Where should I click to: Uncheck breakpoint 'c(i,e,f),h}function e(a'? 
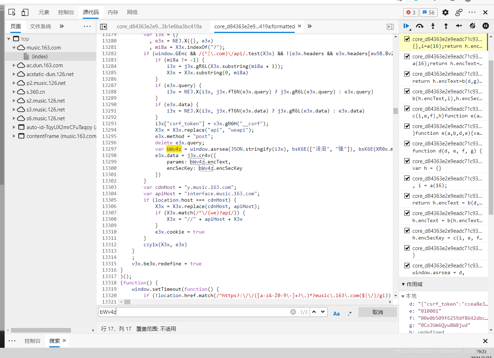pos(407,109)
